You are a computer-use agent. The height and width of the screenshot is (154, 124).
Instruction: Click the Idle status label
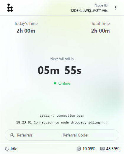point(14,149)
